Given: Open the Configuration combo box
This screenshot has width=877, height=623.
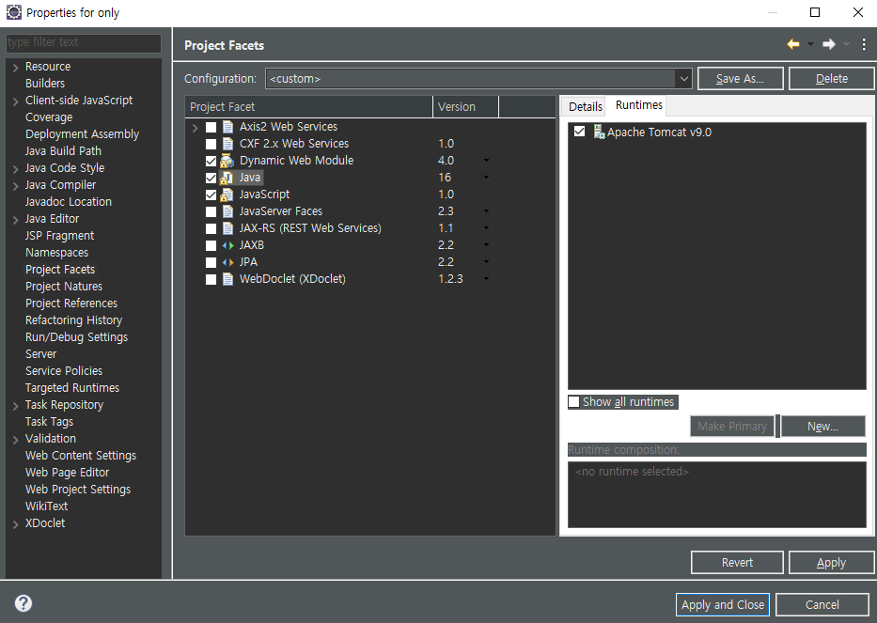Looking at the screenshot, I should click(x=478, y=79).
